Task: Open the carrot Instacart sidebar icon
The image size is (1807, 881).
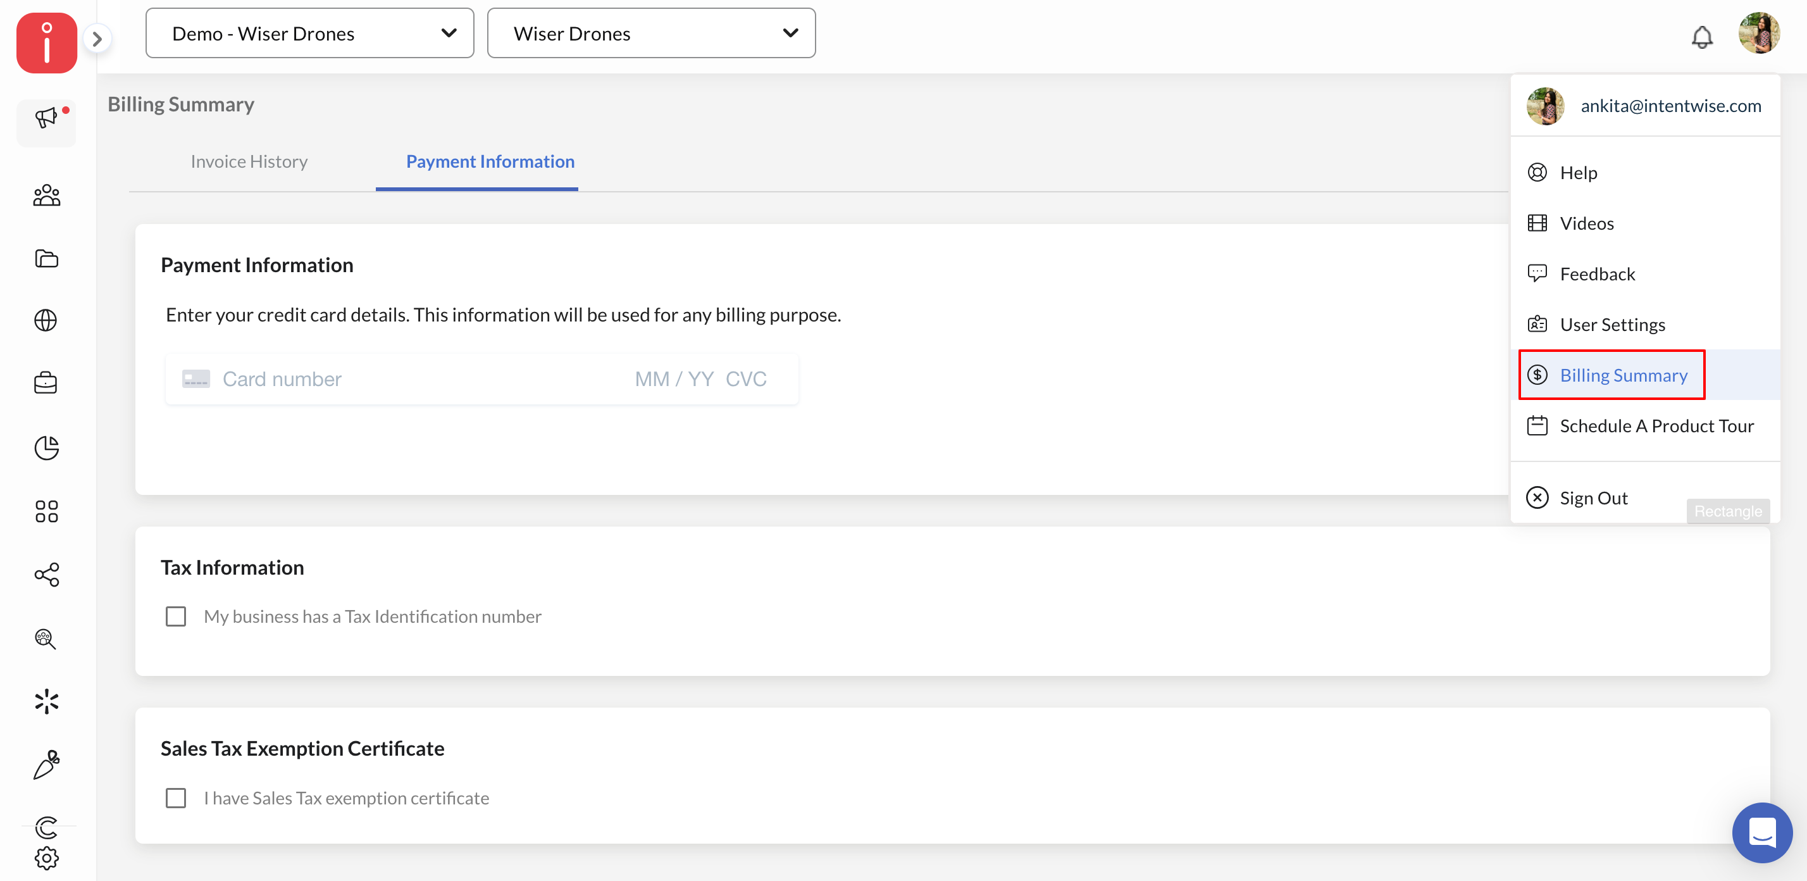Action: coord(46,765)
